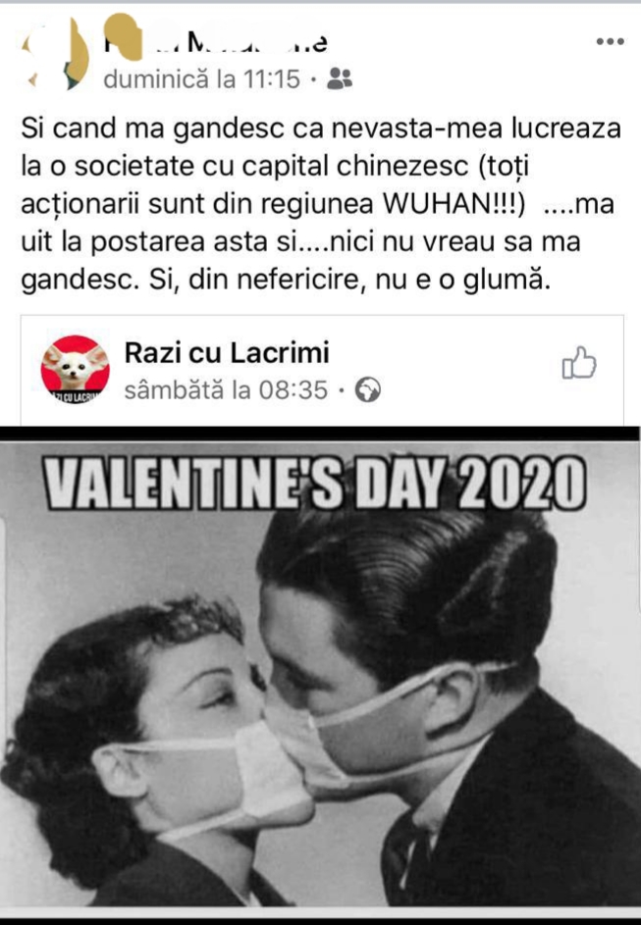641x925 pixels.
Task: Open the poster's obscured name at top
Action: 215,41
